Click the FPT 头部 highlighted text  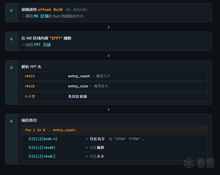click(42, 45)
